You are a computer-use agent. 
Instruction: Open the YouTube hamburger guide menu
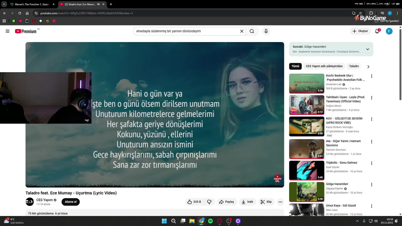coord(8,31)
